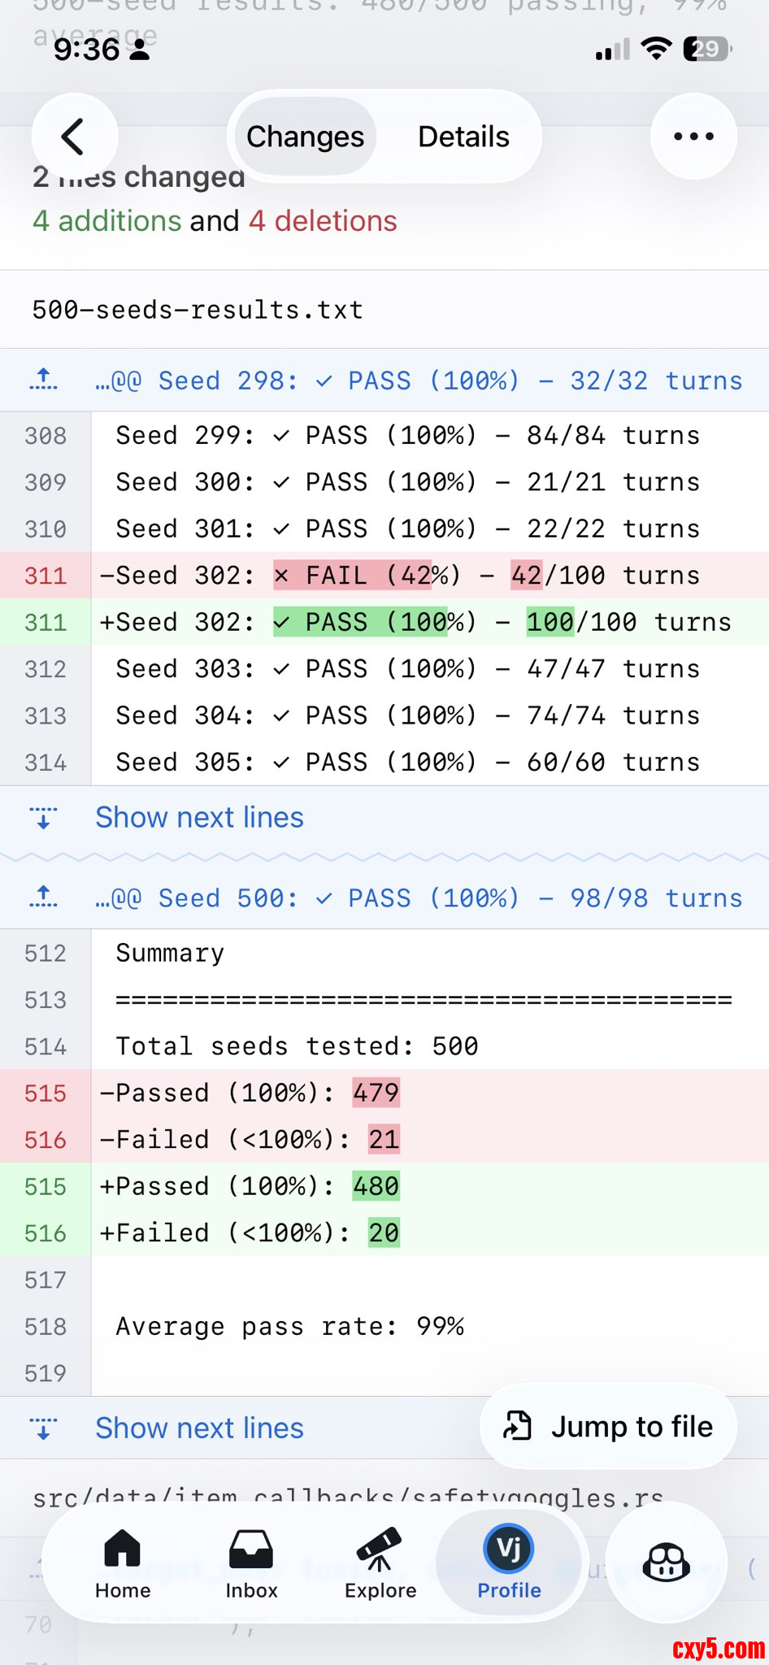
Task: Switch to the Details tab
Action: coord(463,137)
